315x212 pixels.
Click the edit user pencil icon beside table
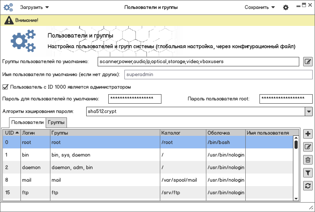click(x=308, y=147)
